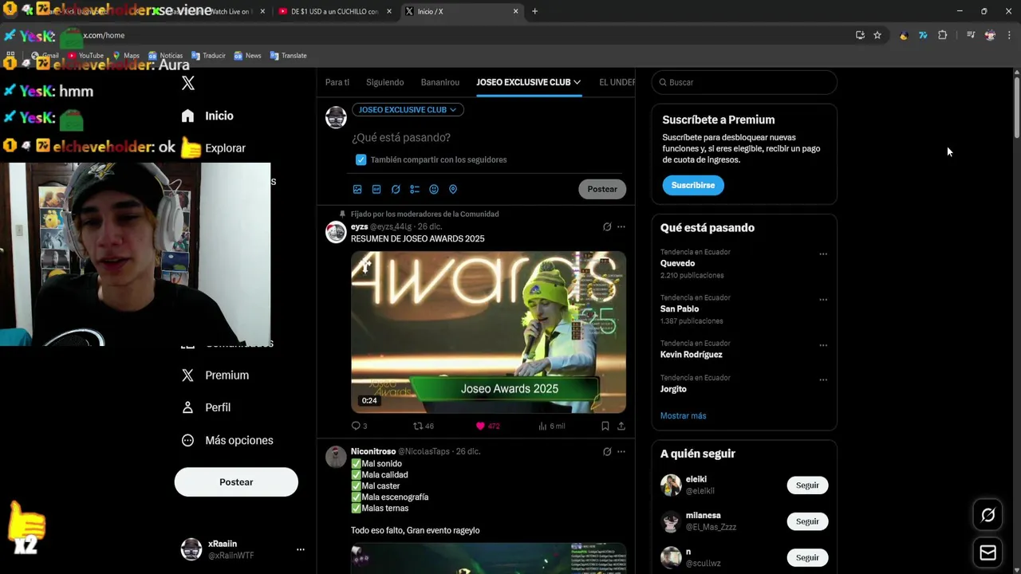Follow eleiki with Seguir button

tap(807, 485)
